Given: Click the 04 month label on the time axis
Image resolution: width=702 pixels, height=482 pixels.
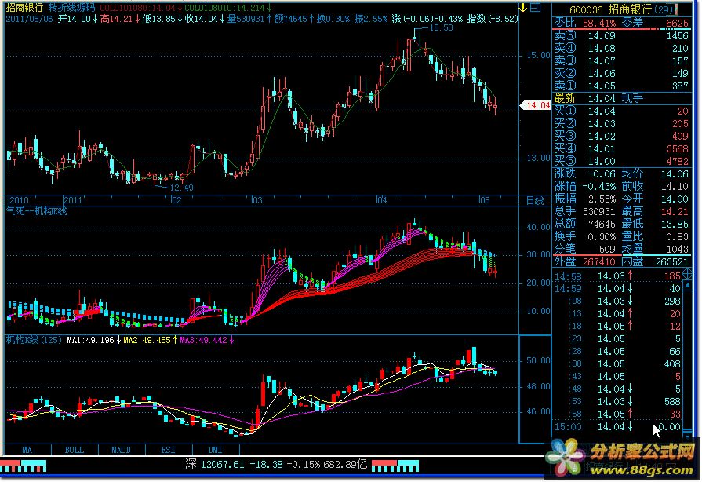Looking at the screenshot, I should [x=381, y=200].
